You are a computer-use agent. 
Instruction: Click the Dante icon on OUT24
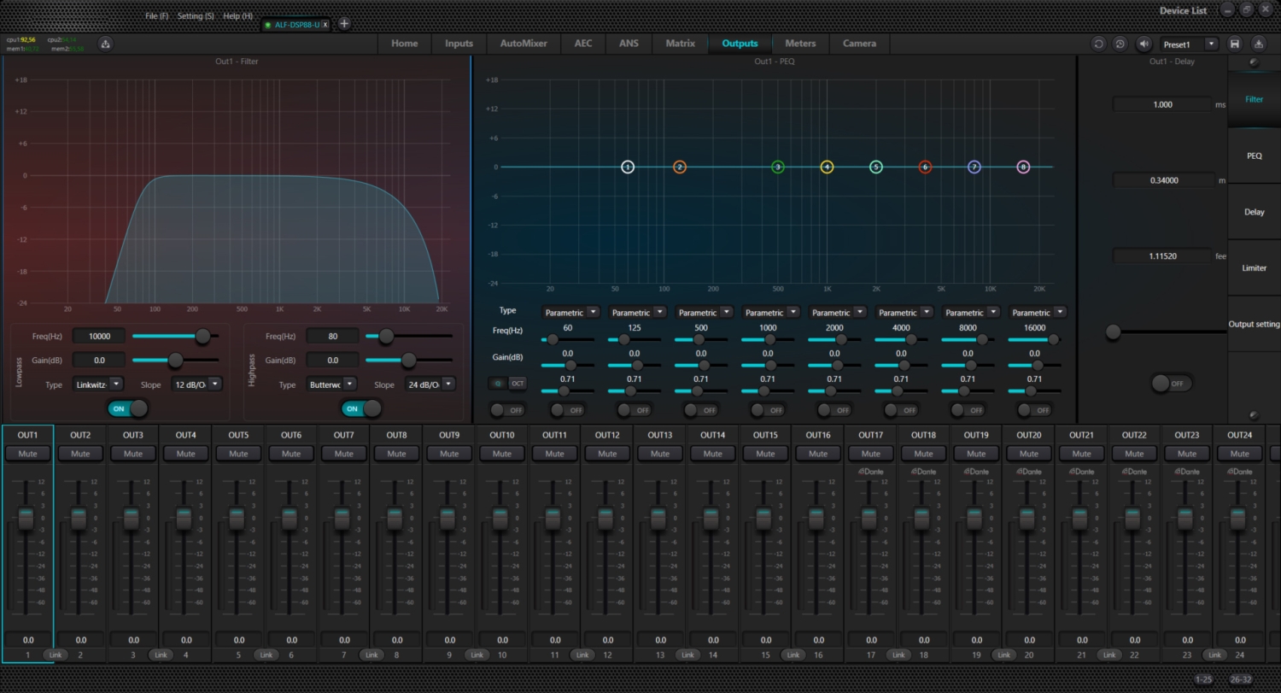pos(1240,472)
